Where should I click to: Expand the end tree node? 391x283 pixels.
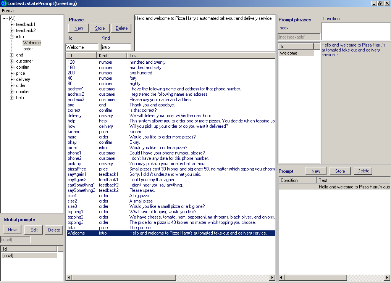[x=11, y=55]
